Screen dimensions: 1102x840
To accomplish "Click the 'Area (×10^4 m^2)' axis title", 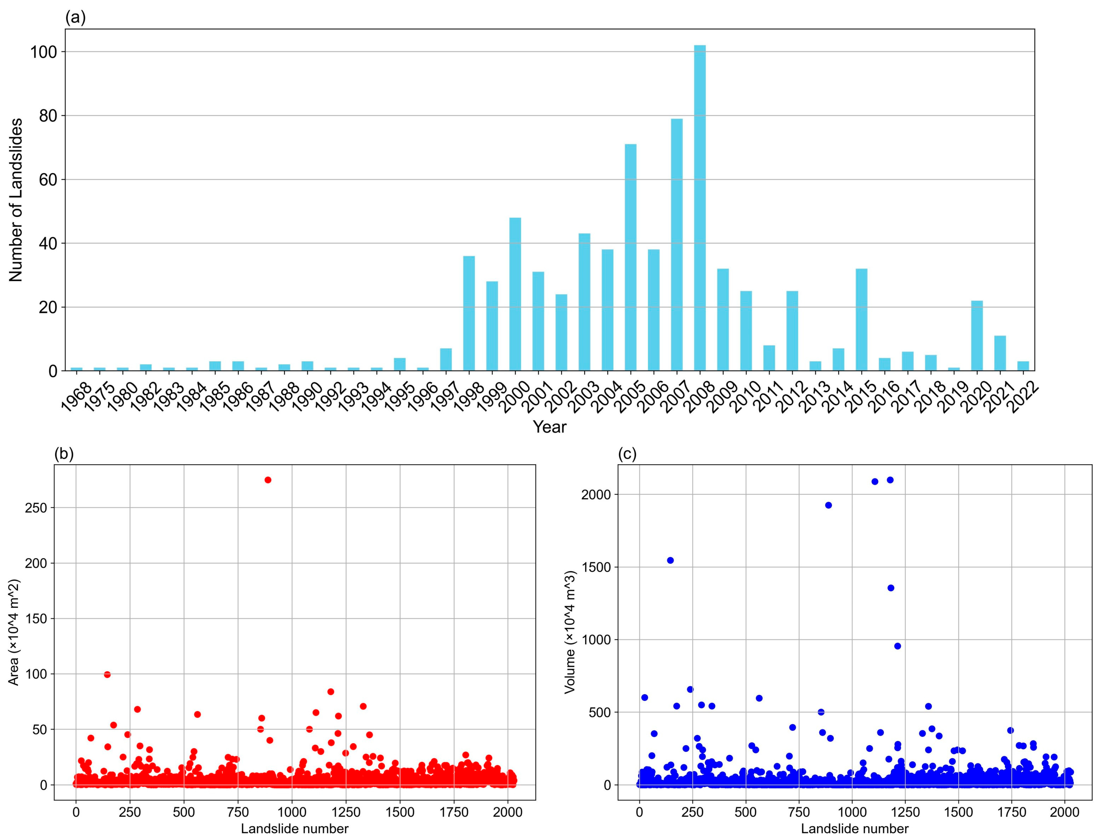I will click(x=13, y=632).
